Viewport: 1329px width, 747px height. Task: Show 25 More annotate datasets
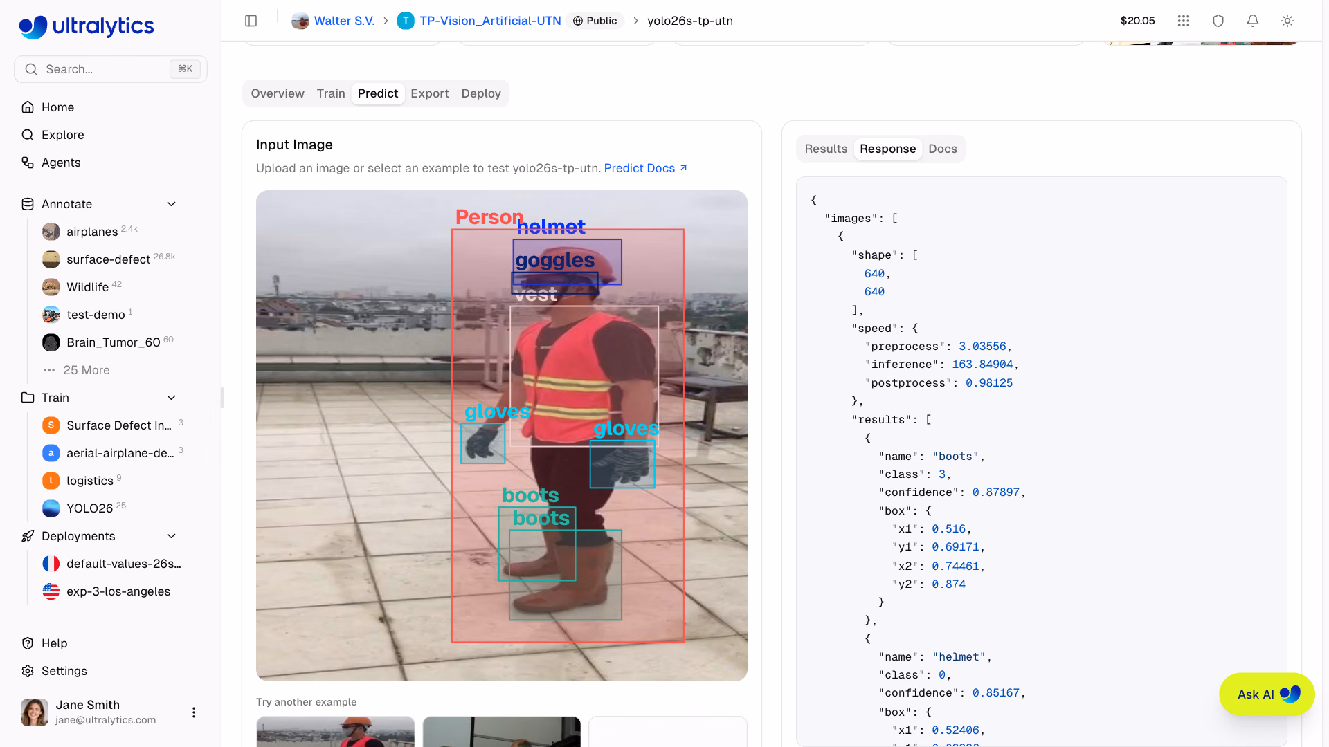pos(86,370)
